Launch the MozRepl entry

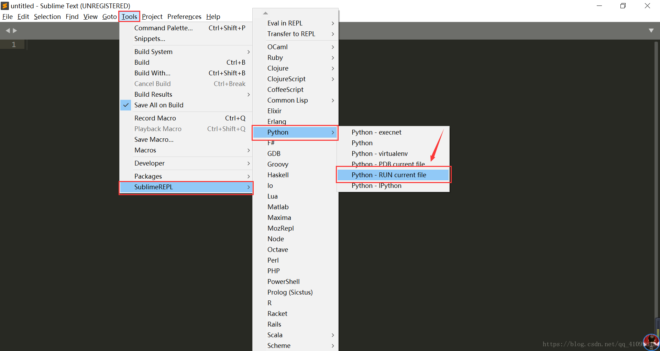coord(295,228)
